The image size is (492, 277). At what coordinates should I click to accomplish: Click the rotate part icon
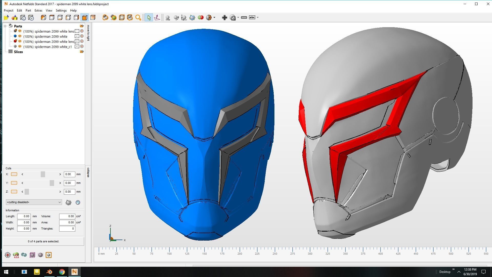pos(176,17)
